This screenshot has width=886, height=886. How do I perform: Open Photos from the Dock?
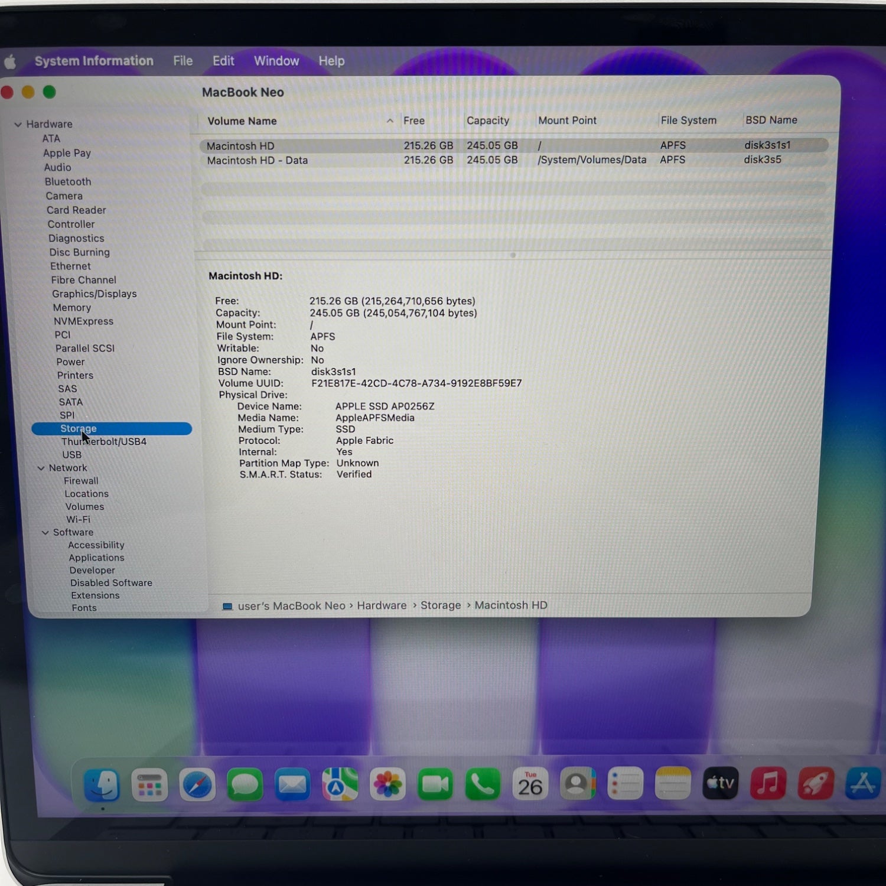387,785
